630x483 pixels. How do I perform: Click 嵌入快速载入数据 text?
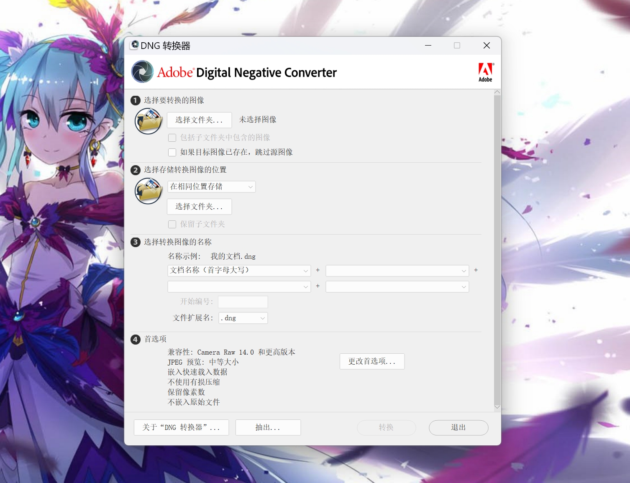(197, 372)
